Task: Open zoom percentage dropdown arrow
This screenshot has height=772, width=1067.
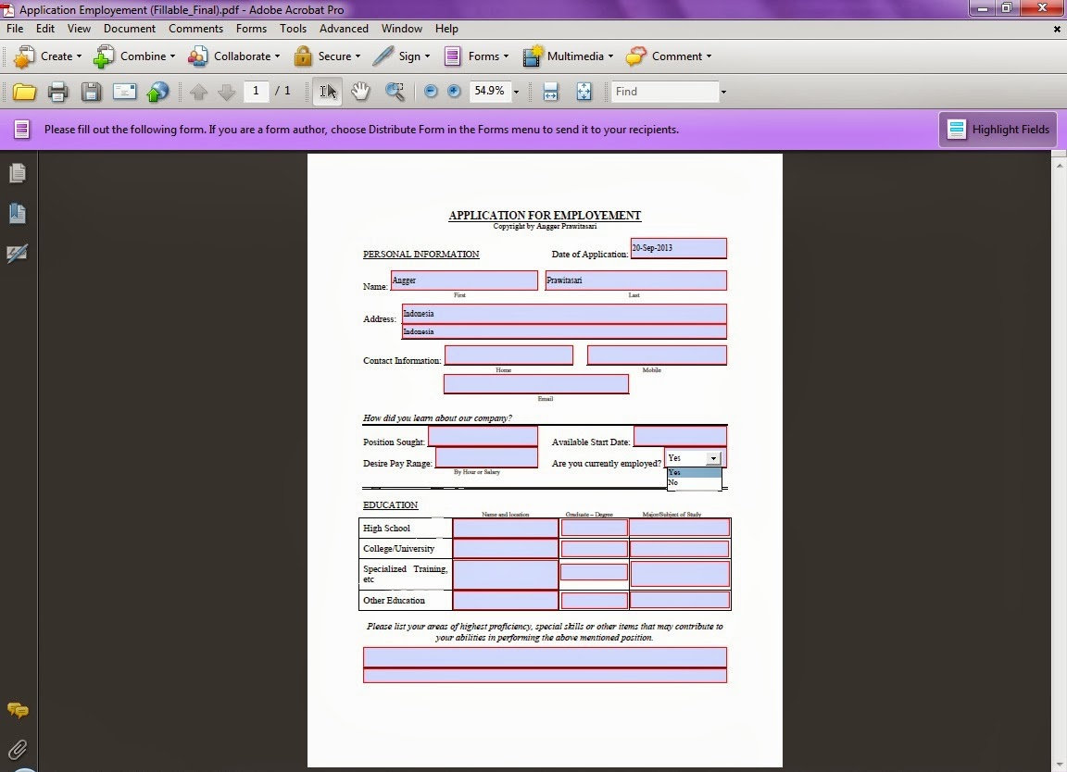Action: [516, 92]
